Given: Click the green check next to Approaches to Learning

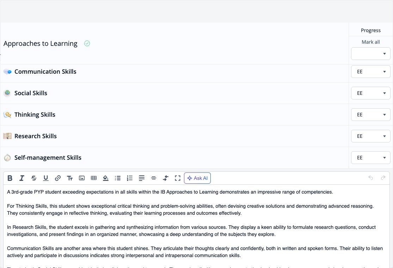Looking at the screenshot, I should tap(87, 43).
